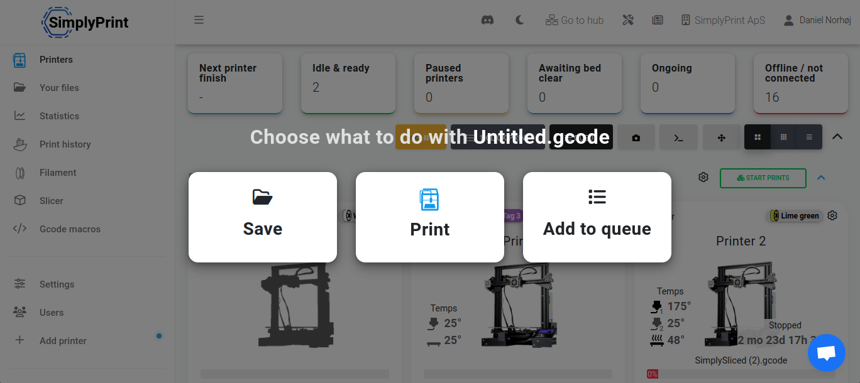Switch to small grid view
This screenshot has height=383, width=860.
coord(783,137)
